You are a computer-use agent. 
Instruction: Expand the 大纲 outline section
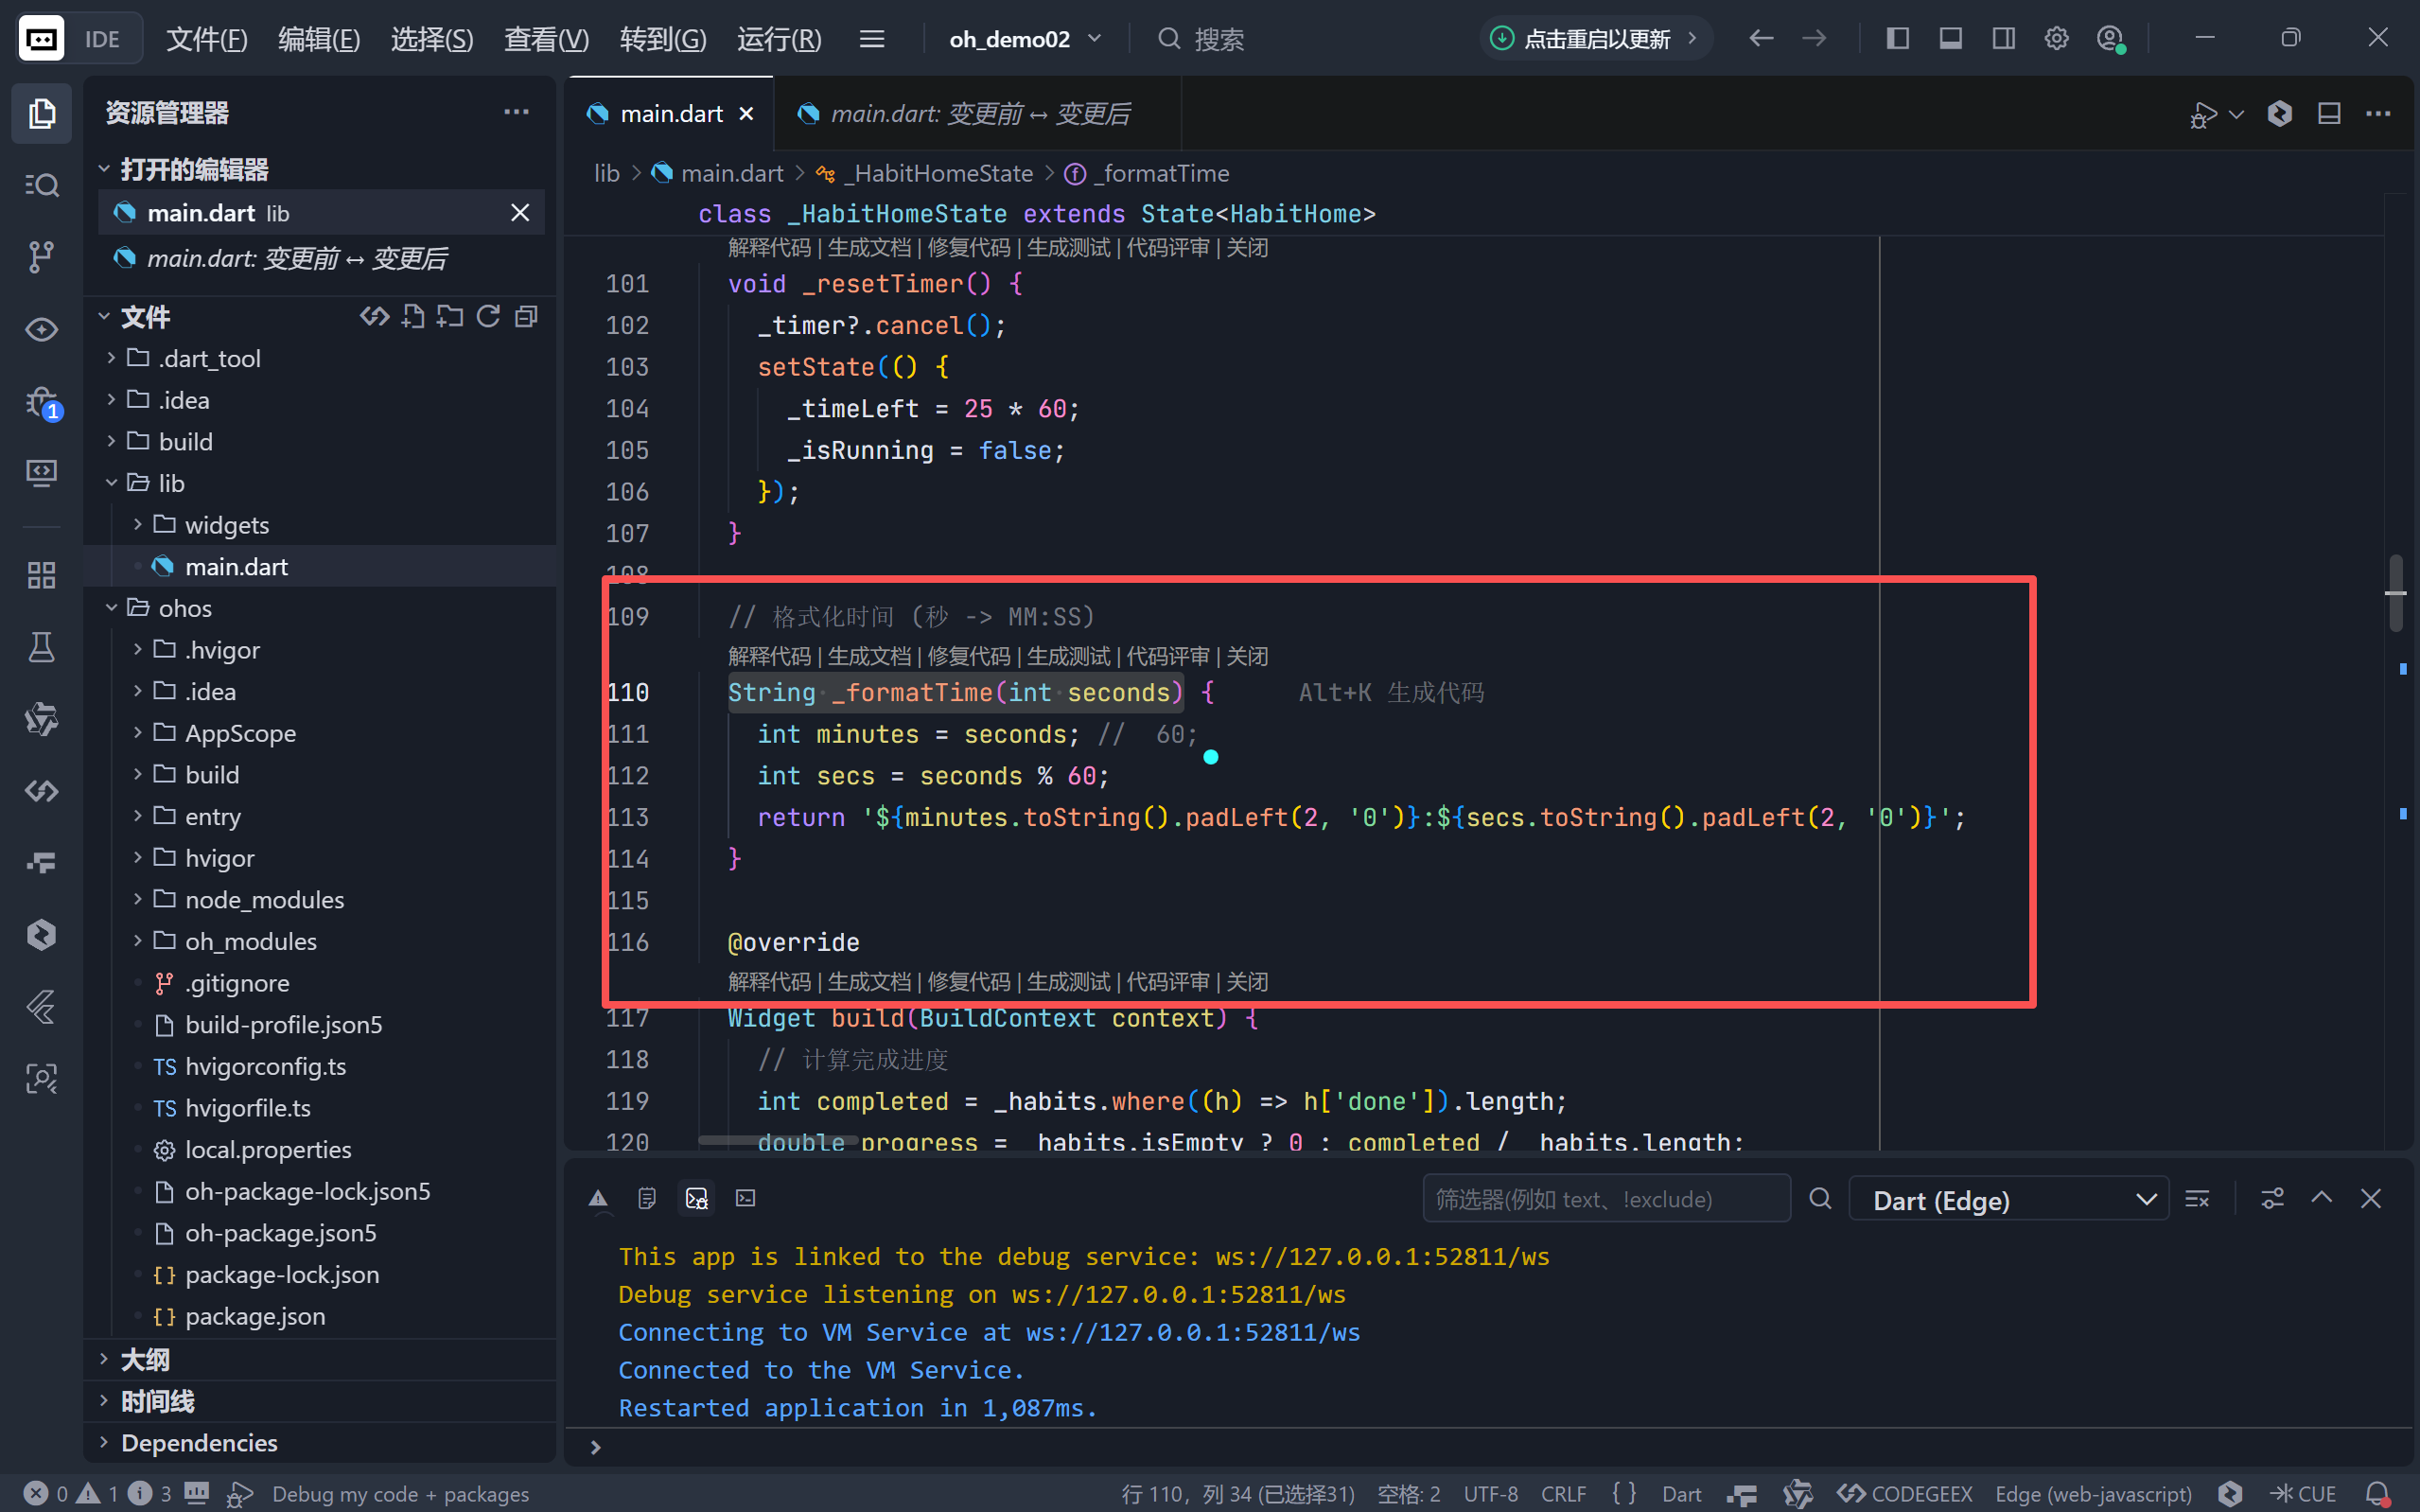point(145,1359)
